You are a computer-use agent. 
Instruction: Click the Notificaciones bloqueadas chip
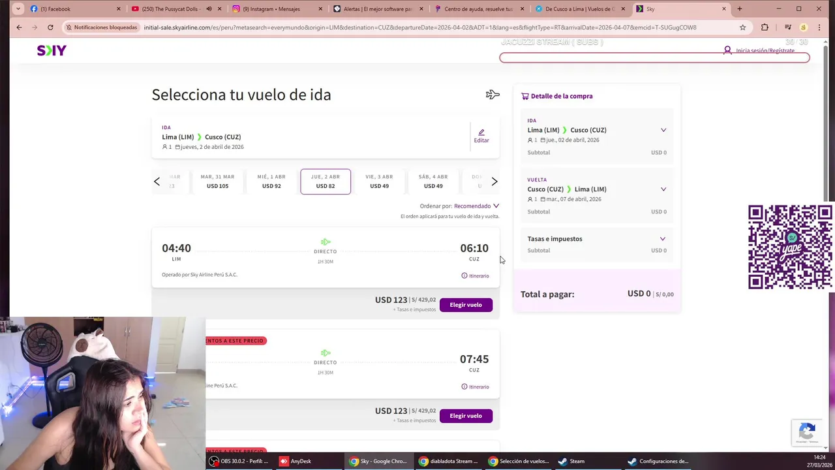click(x=102, y=27)
